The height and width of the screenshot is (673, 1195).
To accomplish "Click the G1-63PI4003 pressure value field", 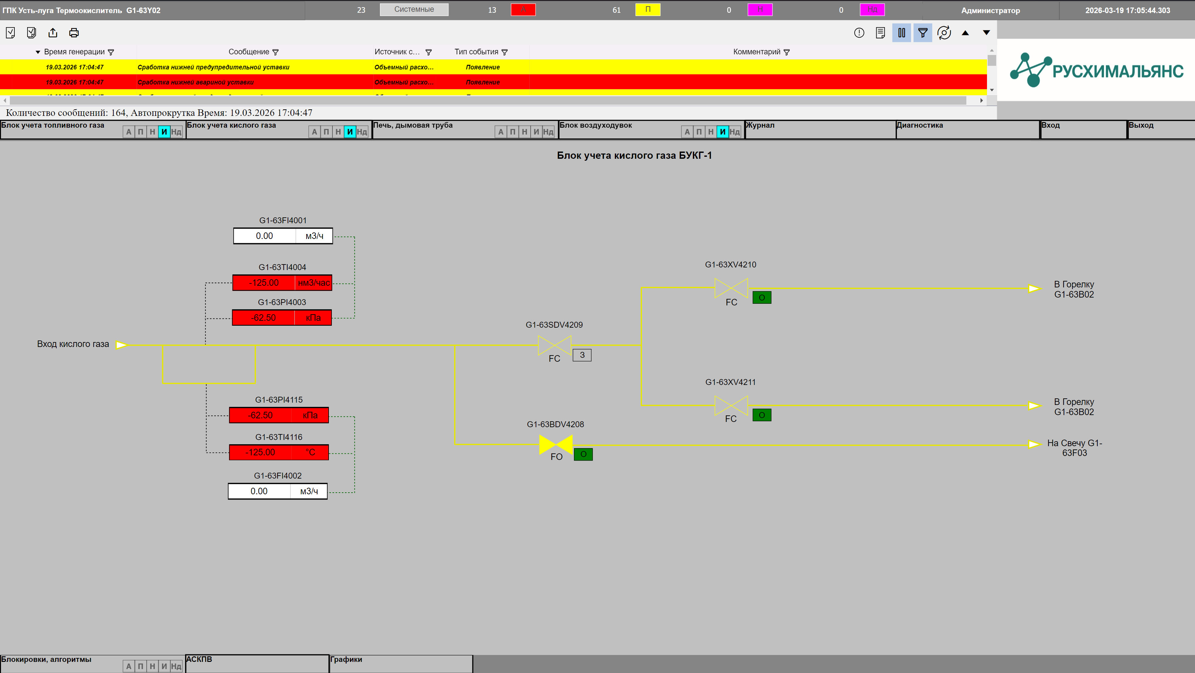I will coord(282,318).
